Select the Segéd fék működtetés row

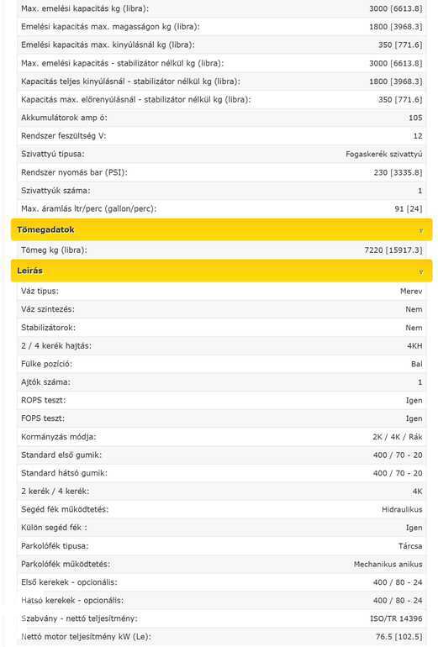coord(221,509)
